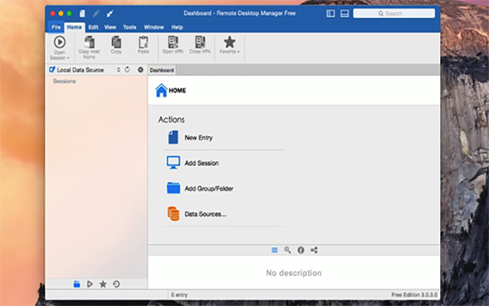489x306 pixels.
Task: Click the pencil edit icon in title bar
Action: coord(96,13)
